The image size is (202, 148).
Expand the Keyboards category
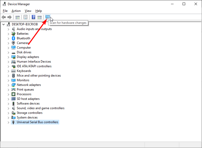click(x=8, y=71)
